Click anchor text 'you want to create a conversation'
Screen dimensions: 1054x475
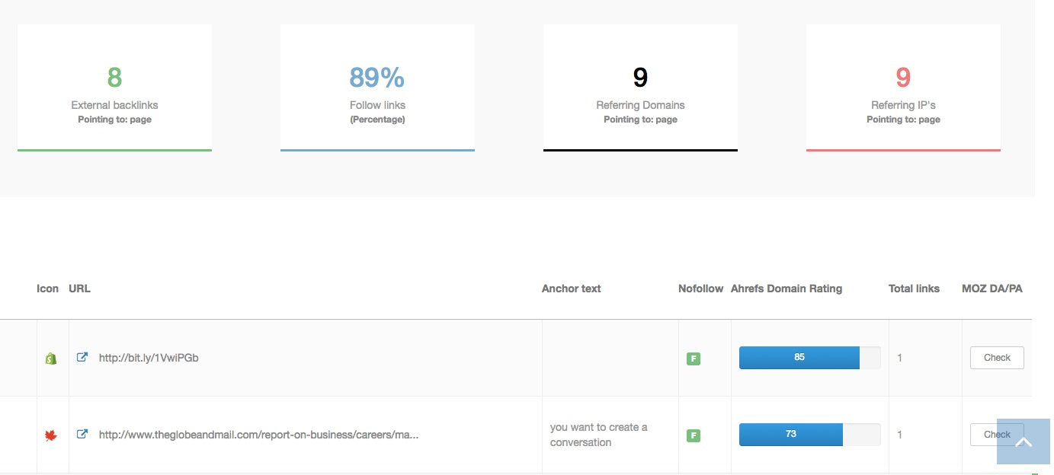[597, 434]
